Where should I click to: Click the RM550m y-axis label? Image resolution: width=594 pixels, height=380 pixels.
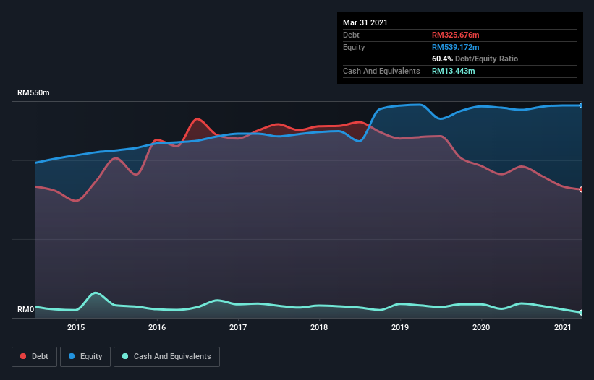[33, 92]
